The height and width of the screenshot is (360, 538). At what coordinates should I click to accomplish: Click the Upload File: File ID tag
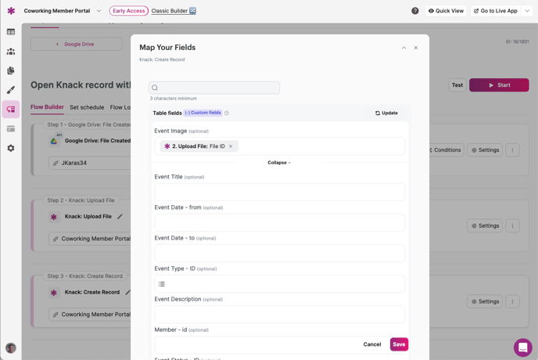[199, 146]
